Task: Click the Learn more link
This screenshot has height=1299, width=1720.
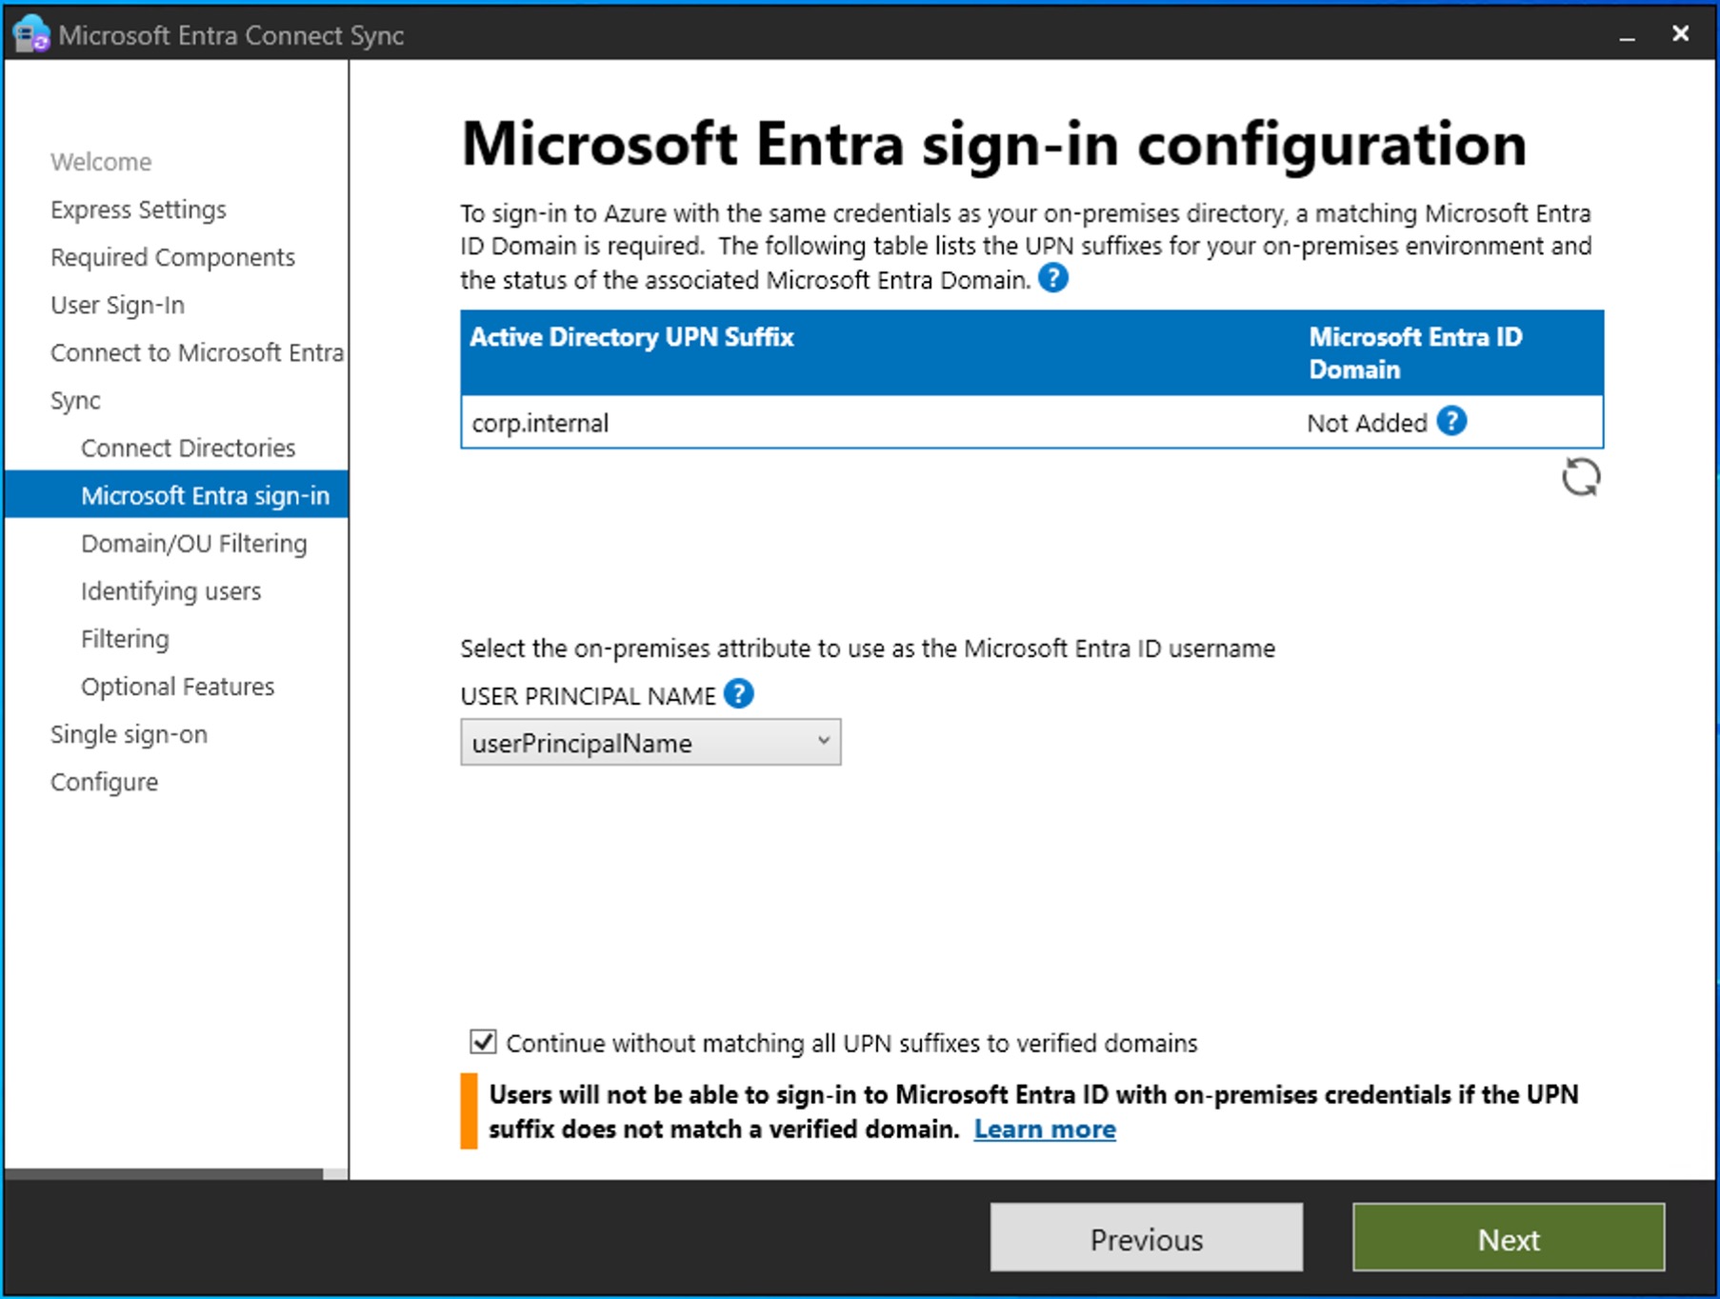Action: pyautogui.click(x=1044, y=1129)
